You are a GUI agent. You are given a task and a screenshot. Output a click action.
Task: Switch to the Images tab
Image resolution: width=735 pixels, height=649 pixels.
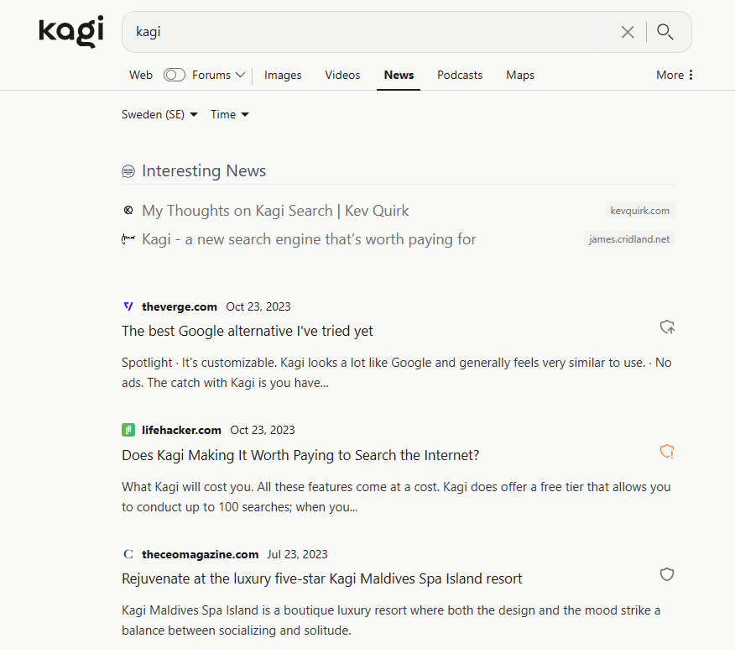[x=283, y=75]
